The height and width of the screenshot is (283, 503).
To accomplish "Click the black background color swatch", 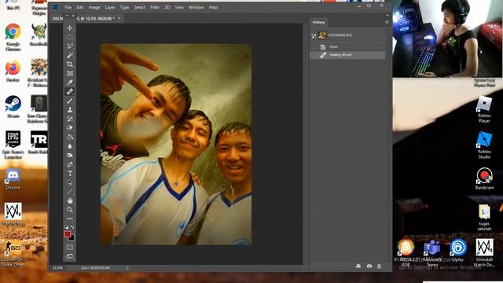I will (x=72, y=237).
